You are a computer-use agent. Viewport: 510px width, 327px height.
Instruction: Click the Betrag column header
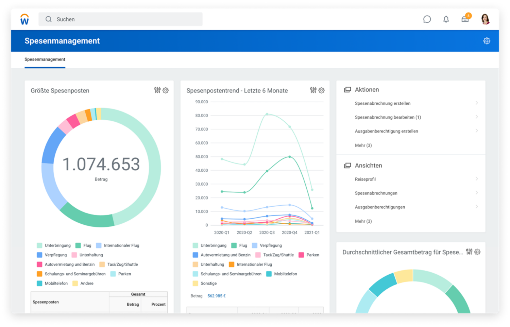tap(133, 305)
